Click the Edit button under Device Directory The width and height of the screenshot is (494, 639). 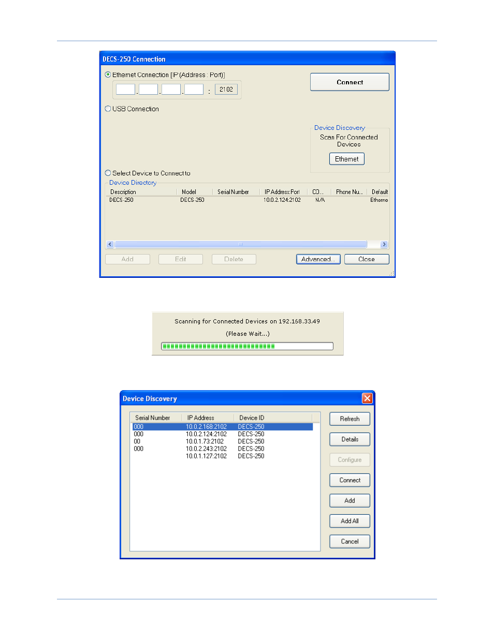[x=181, y=259]
